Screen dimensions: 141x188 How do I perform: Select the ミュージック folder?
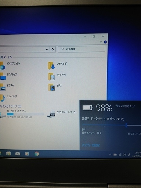tap(8, 98)
